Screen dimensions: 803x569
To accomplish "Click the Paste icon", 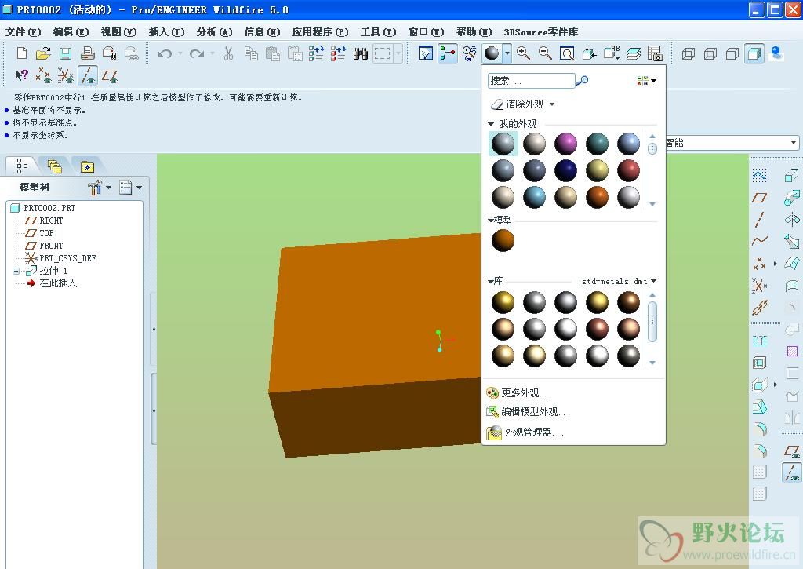I will click(272, 53).
